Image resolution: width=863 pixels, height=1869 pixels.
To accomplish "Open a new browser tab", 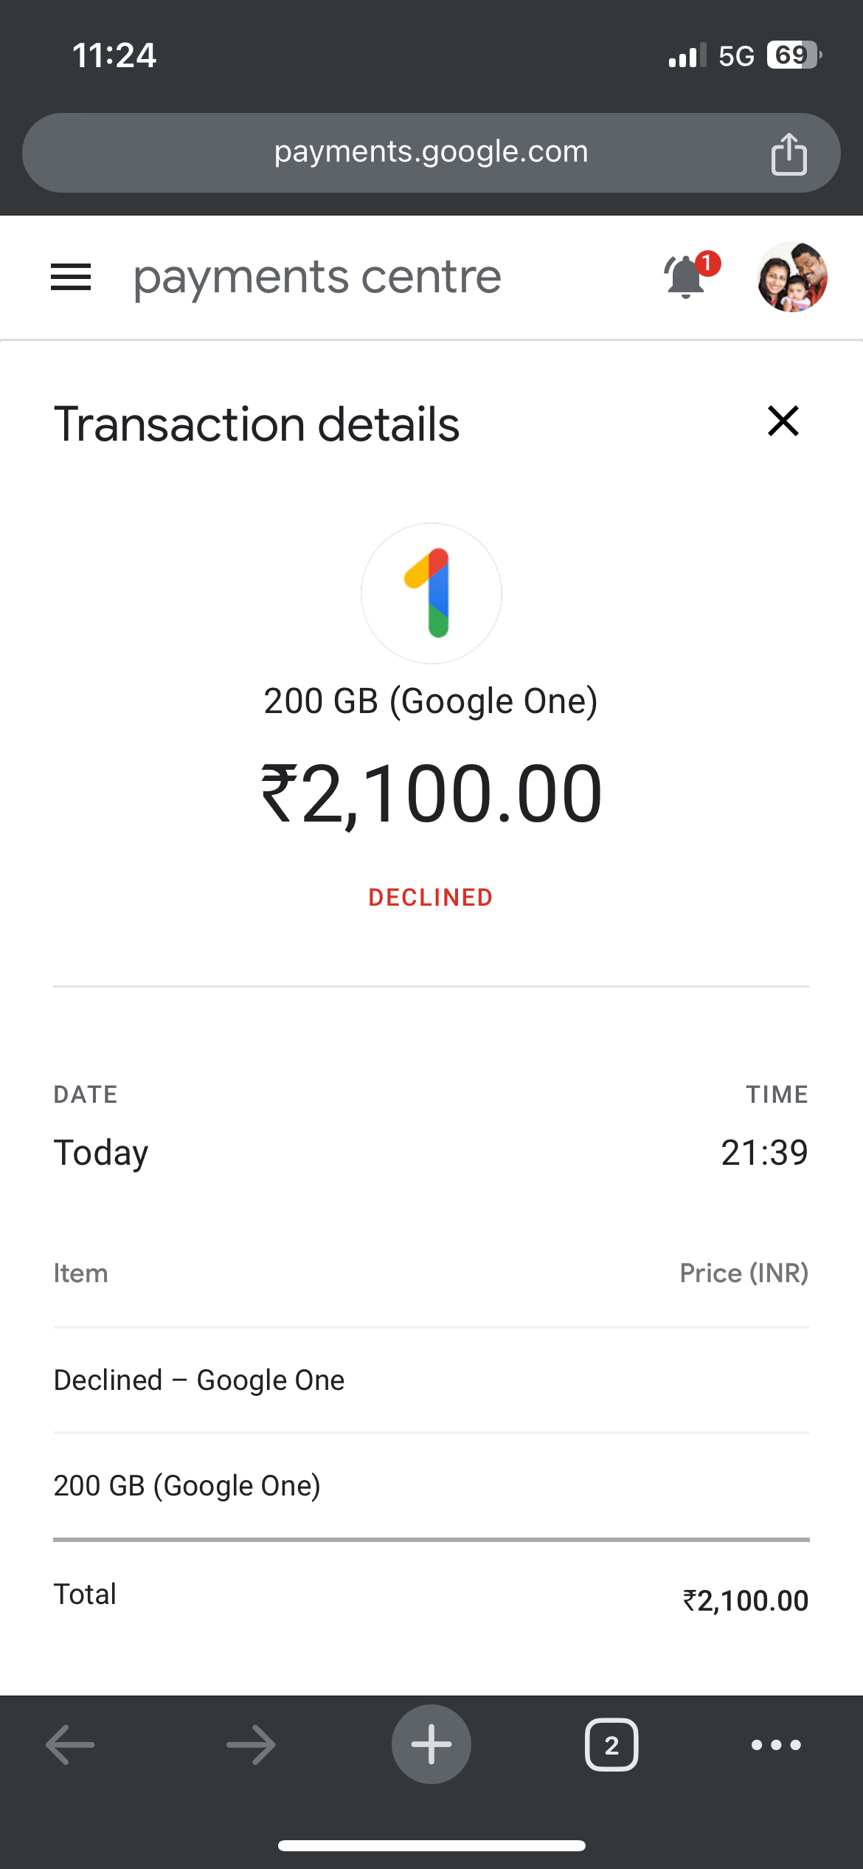I will (x=431, y=1744).
